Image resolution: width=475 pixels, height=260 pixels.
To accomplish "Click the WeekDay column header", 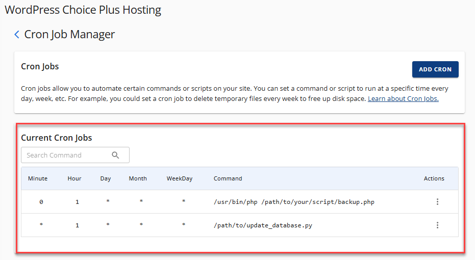I will coord(180,178).
